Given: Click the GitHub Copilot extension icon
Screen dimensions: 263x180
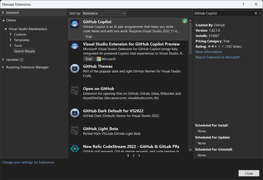Looking at the screenshot, I should [75, 24].
